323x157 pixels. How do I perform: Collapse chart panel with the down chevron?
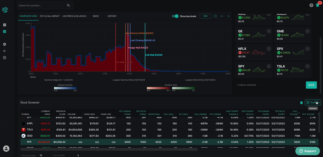pyautogui.click(x=222, y=16)
